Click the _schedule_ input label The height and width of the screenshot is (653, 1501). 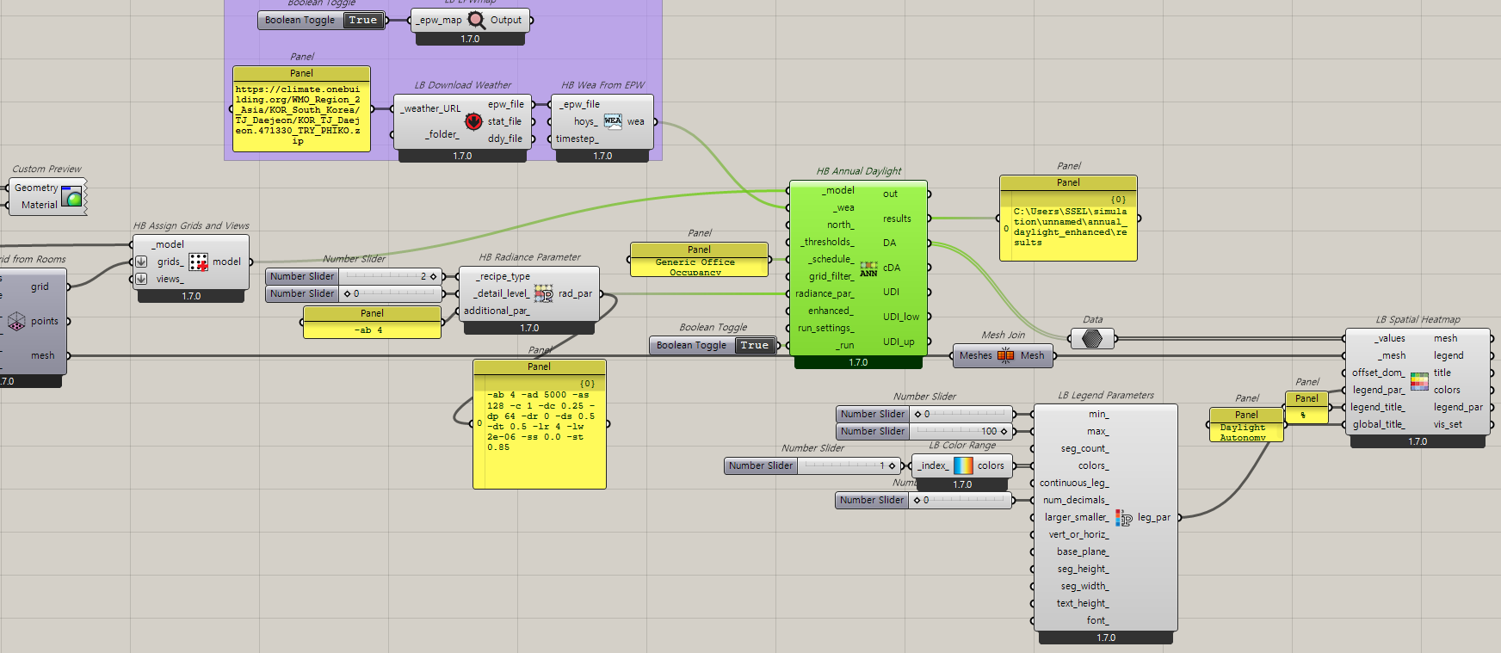tap(831, 260)
